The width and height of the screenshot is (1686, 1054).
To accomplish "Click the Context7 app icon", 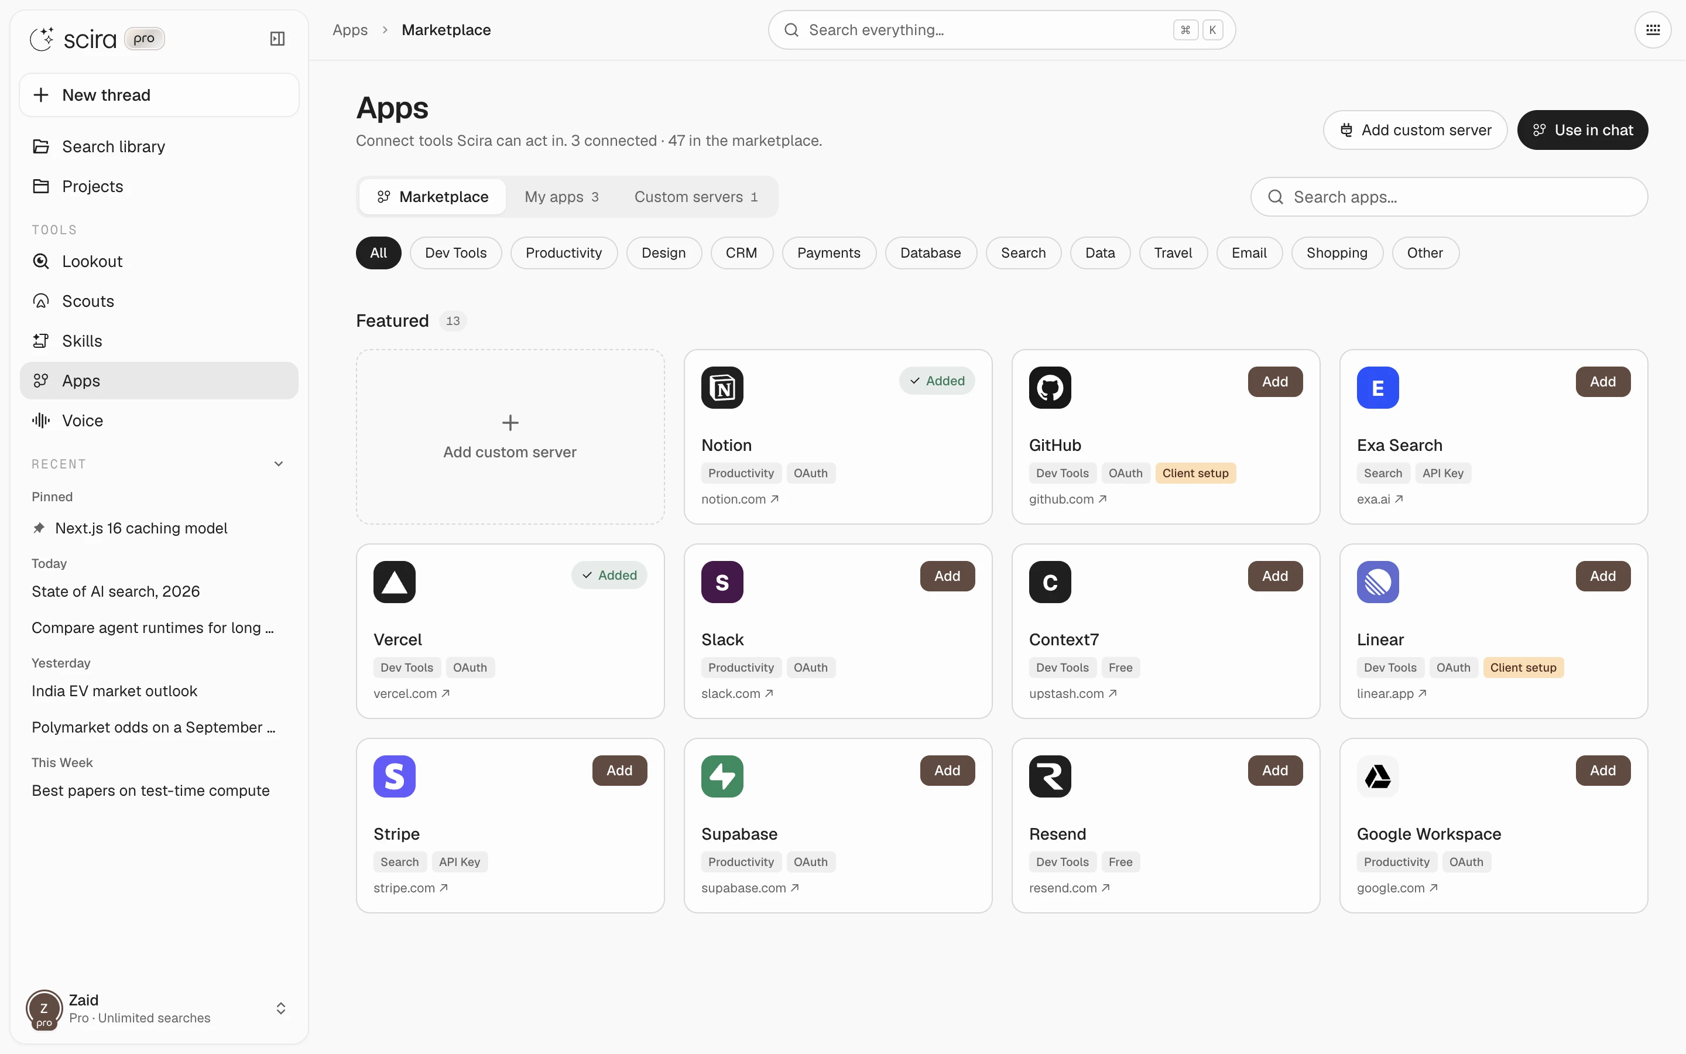I will (1050, 582).
